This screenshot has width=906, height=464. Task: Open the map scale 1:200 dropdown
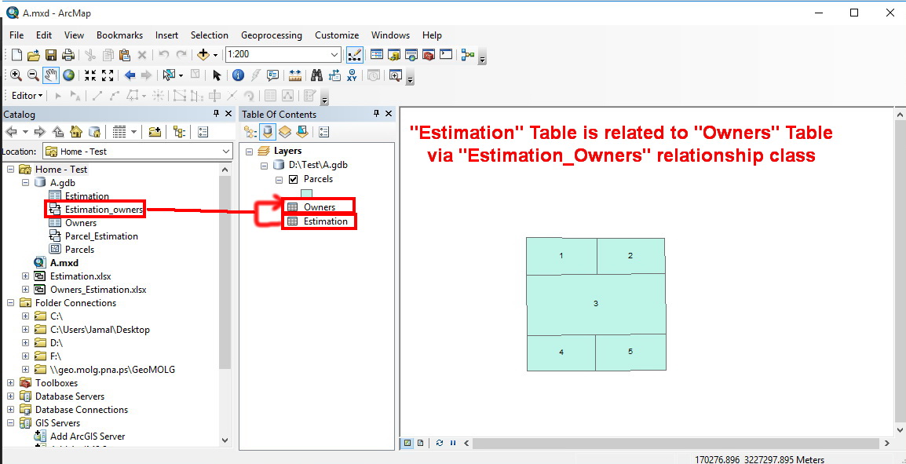pyautogui.click(x=334, y=55)
